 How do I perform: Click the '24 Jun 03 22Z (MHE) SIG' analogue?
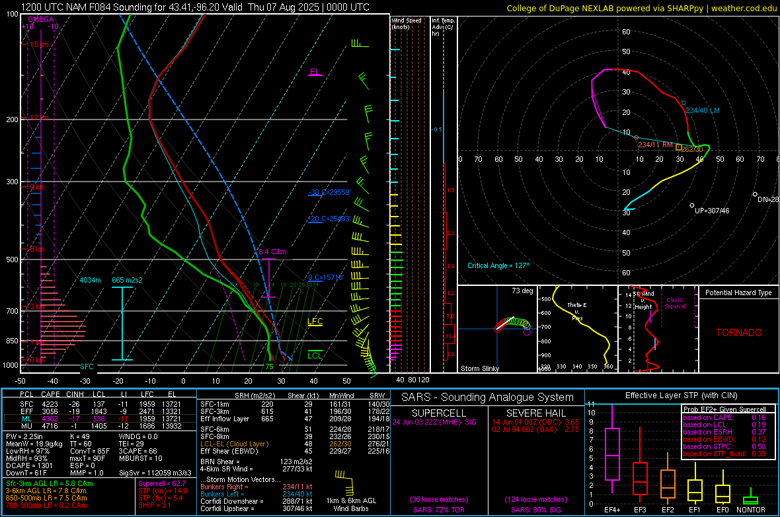point(434,422)
